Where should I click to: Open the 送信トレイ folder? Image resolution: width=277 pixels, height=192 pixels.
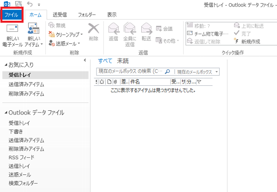click(x=19, y=166)
